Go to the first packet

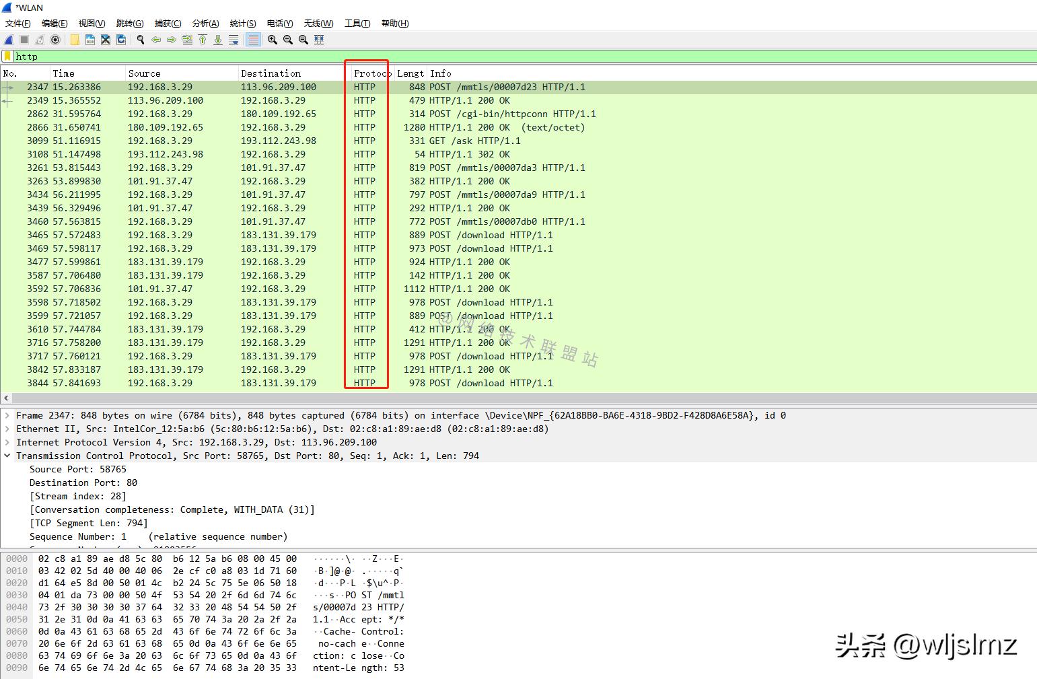click(x=203, y=40)
